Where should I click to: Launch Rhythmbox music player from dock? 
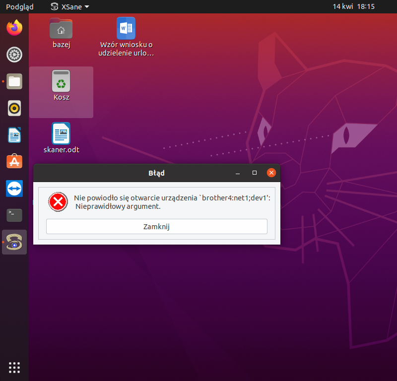(14, 108)
